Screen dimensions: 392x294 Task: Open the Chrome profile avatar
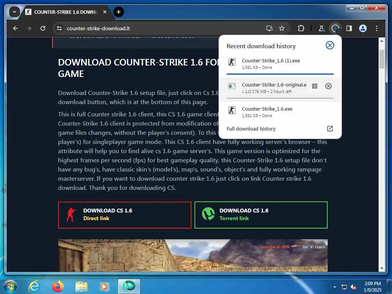click(363, 28)
